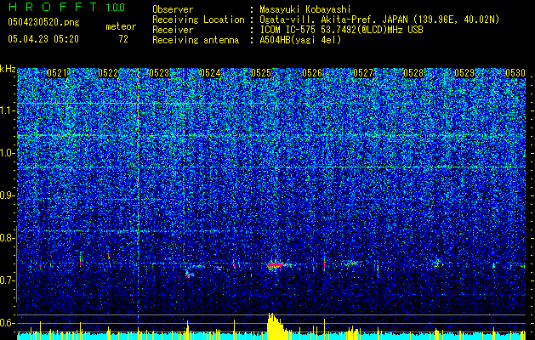
Task: Click the Receiving Location label
Action: (x=198, y=20)
